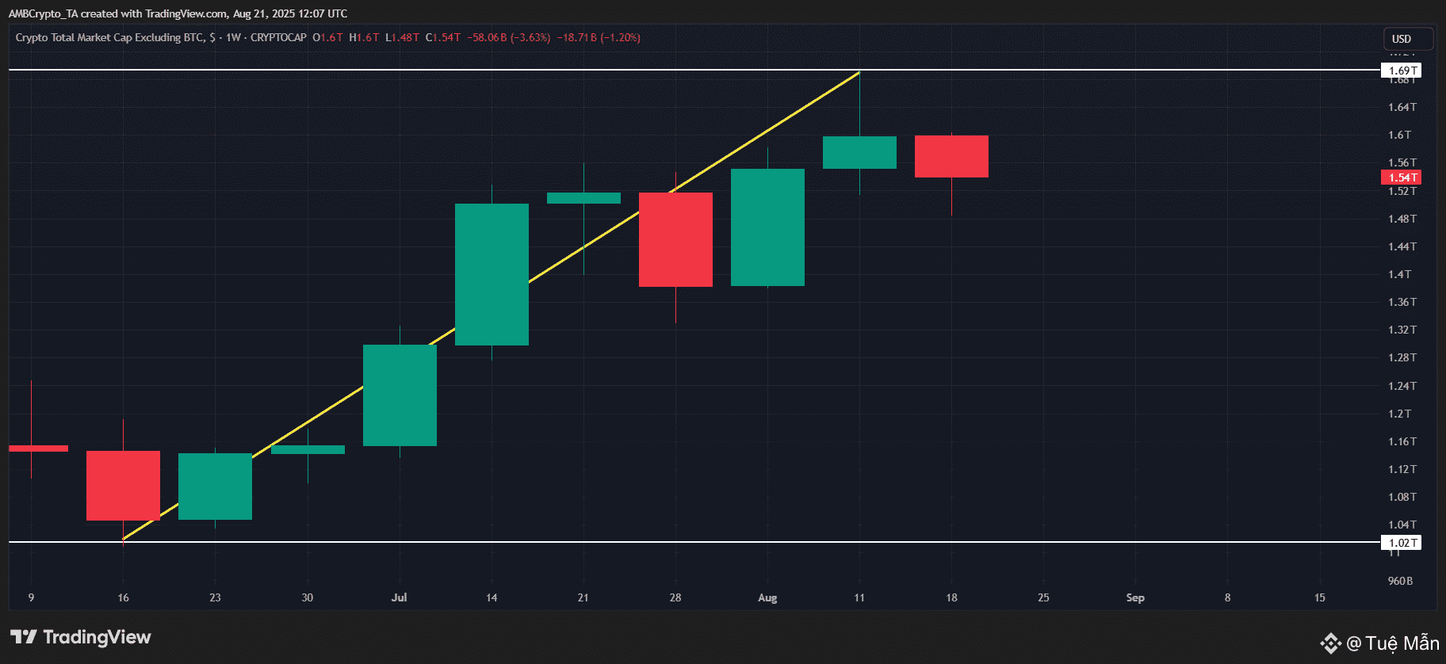Click the 1W timeframe label
Image resolution: width=1446 pixels, height=664 pixels.
tap(233, 37)
